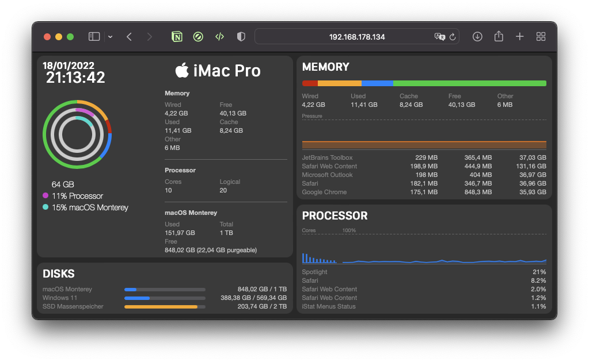Click the 848,02 GB / 1 TB value
The width and height of the screenshot is (589, 362).
coord(262,289)
